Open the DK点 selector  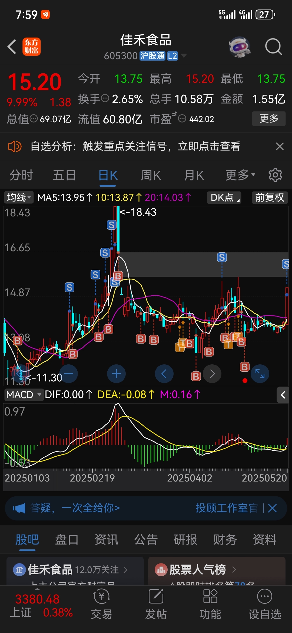224,197
